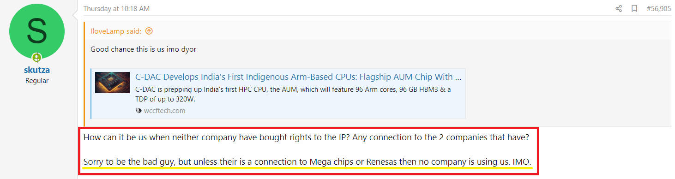Jump to quoted post via orange arrow icon
Screen dimensions: 675x179
149,31
